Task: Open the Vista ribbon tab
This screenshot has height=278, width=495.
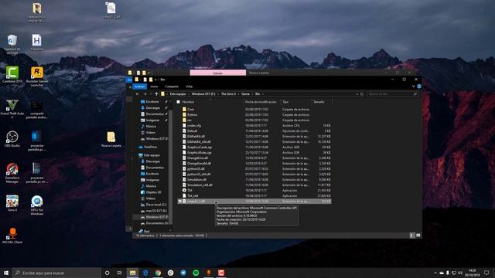Action: click(x=189, y=86)
